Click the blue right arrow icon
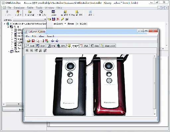 point(57,41)
